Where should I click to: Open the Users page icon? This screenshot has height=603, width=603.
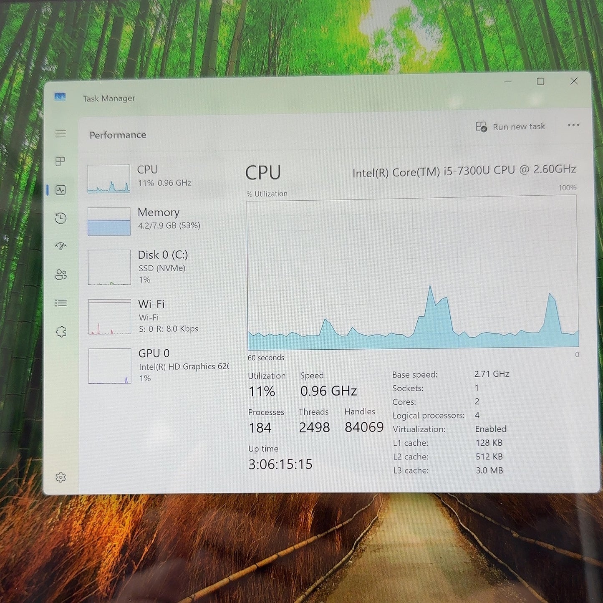(61, 275)
